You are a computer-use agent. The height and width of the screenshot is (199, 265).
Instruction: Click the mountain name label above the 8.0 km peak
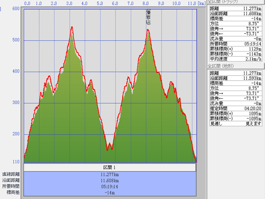(x=148, y=17)
